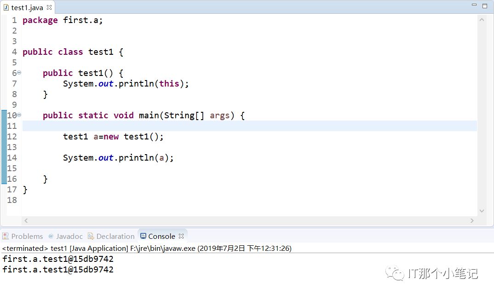The image size is (494, 295).
Task: Click the horizontal scrollbar right arrow
Action: coord(472,220)
